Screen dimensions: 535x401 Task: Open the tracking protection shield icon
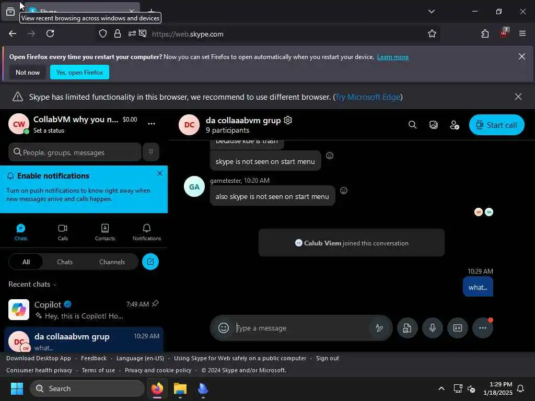point(103,34)
